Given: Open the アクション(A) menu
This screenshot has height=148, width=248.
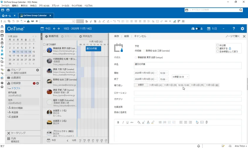Looking at the screenshot, I should tap(44, 6).
